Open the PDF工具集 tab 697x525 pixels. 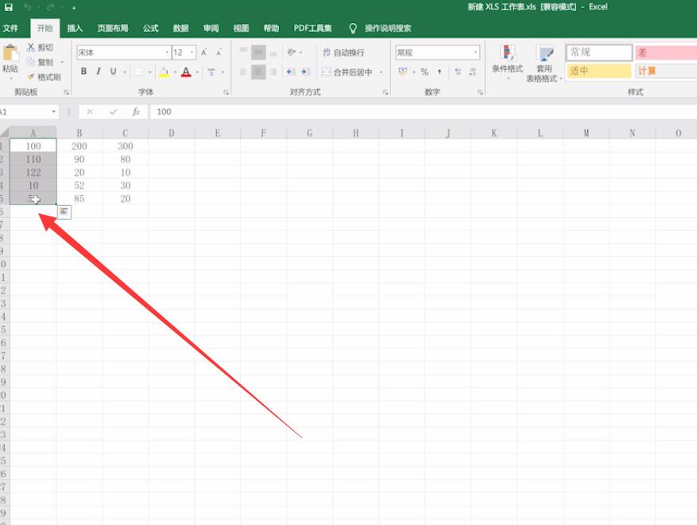click(312, 29)
